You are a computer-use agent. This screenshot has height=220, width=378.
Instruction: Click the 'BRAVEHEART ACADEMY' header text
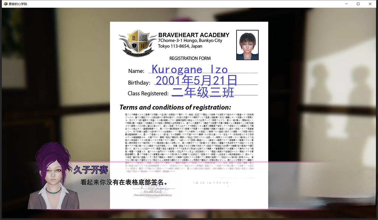click(194, 35)
